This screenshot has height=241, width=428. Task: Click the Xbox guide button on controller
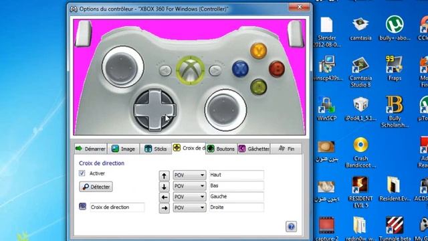coord(190,70)
